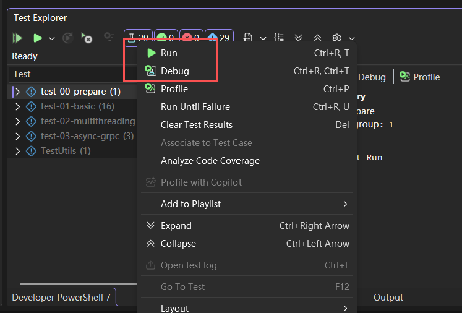Image resolution: width=462 pixels, height=313 pixels.
Task: Click Run Failed Tests icon
Action: 87,38
